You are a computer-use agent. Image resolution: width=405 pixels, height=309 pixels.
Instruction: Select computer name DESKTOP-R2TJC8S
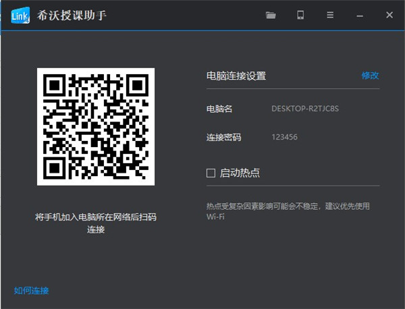tap(305, 109)
